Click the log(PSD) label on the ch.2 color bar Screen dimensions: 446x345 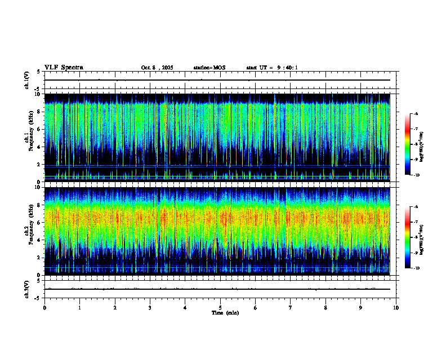pyautogui.click(x=422, y=240)
